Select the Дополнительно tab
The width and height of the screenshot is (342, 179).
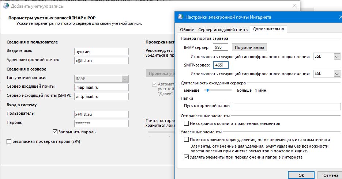pyautogui.click(x=268, y=29)
